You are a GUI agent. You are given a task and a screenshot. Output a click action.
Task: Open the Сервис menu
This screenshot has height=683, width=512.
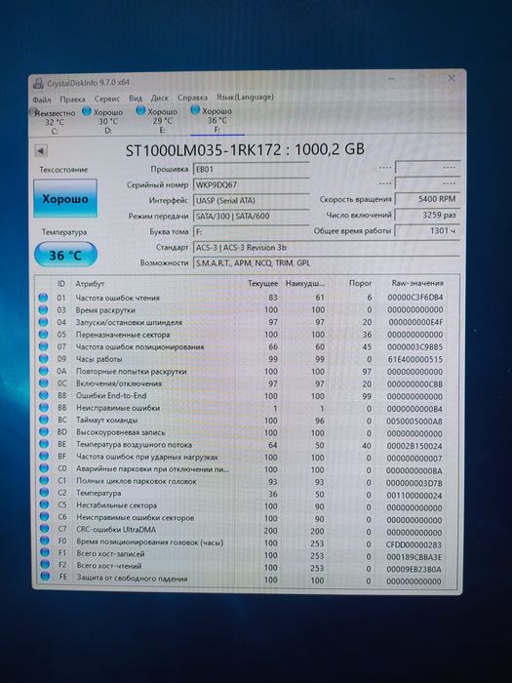[x=106, y=99]
